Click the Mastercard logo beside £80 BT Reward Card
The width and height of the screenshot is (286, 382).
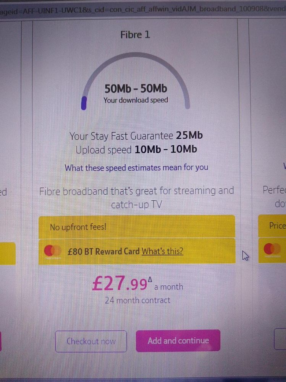click(x=53, y=251)
